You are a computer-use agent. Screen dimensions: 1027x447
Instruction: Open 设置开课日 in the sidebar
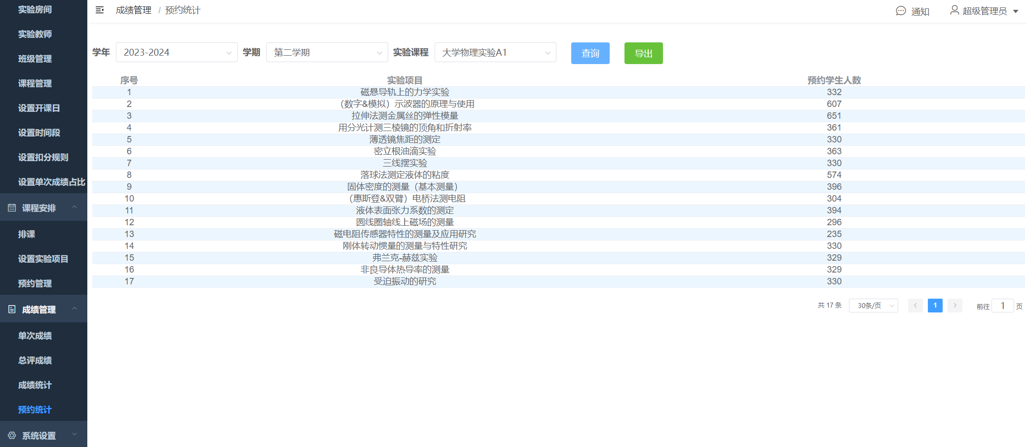click(39, 108)
